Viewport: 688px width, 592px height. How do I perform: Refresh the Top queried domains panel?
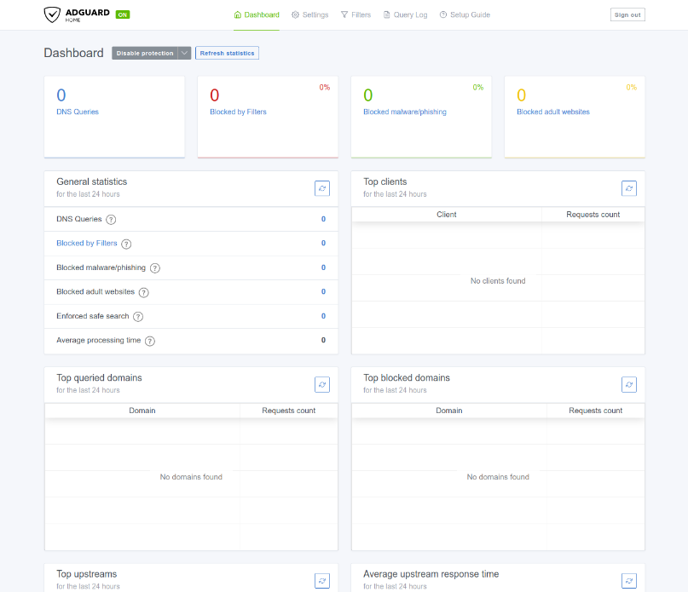[x=321, y=384]
